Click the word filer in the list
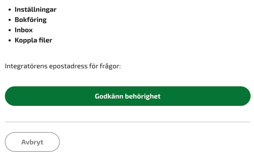Screen dimensions: 254x160 (45, 40)
